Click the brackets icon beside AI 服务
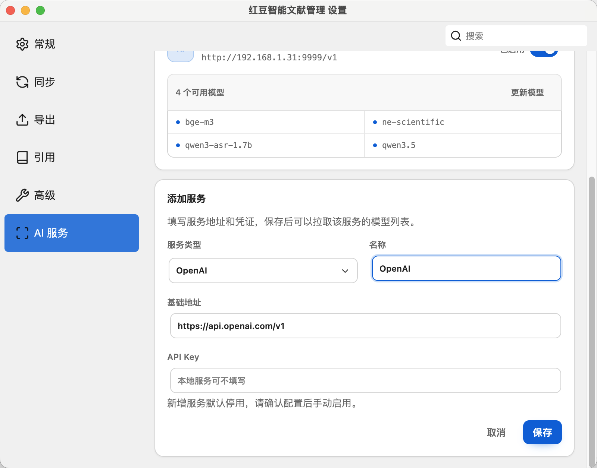597x468 pixels. [x=22, y=233]
